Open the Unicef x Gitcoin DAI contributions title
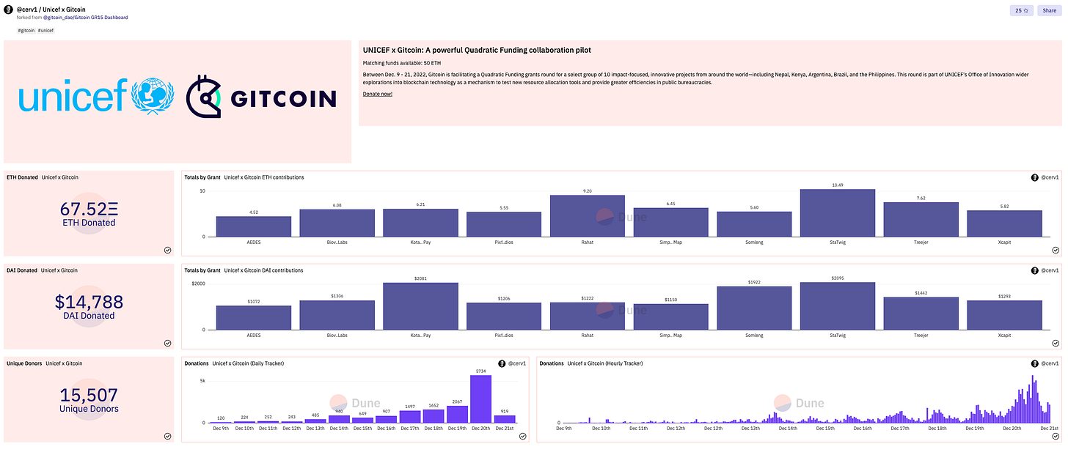The image size is (1068, 452). tap(264, 270)
